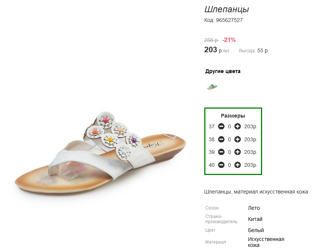Decrease quantity for size 38

[x=221, y=139]
